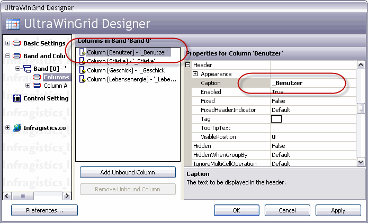Click the Control Settings list icon
The width and height of the screenshot is (368, 223).
tap(17, 98)
